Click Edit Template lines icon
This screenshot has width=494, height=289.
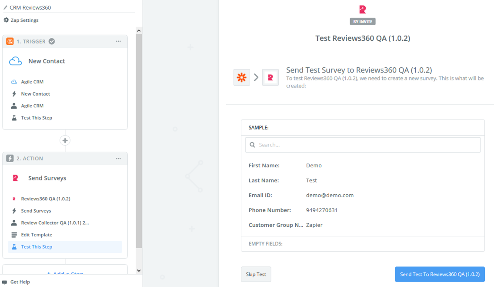click(x=14, y=235)
